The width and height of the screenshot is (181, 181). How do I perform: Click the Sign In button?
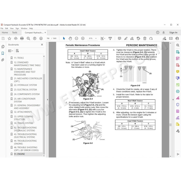click(173, 33)
